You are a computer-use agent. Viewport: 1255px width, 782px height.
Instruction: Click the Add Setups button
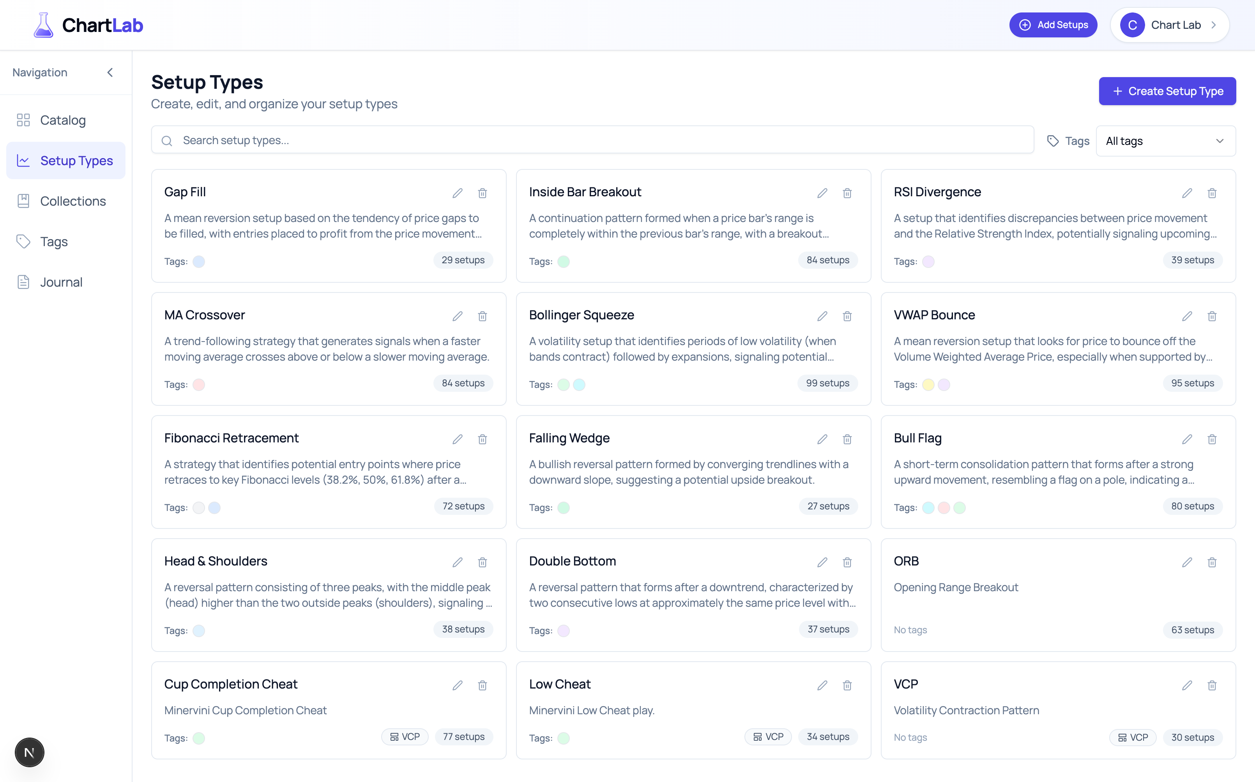pos(1053,24)
